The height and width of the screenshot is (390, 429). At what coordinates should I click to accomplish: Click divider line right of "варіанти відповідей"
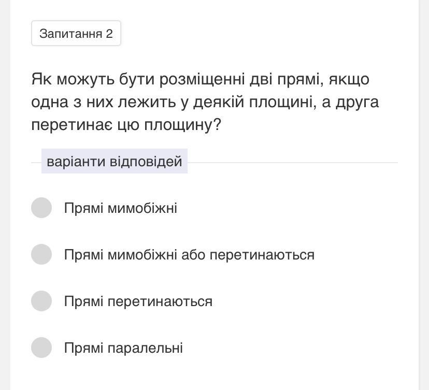pos(292,163)
